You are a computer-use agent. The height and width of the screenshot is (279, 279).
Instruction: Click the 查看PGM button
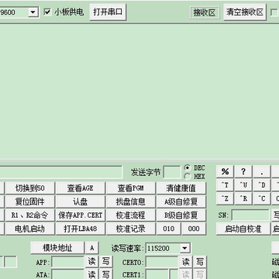(x=131, y=188)
